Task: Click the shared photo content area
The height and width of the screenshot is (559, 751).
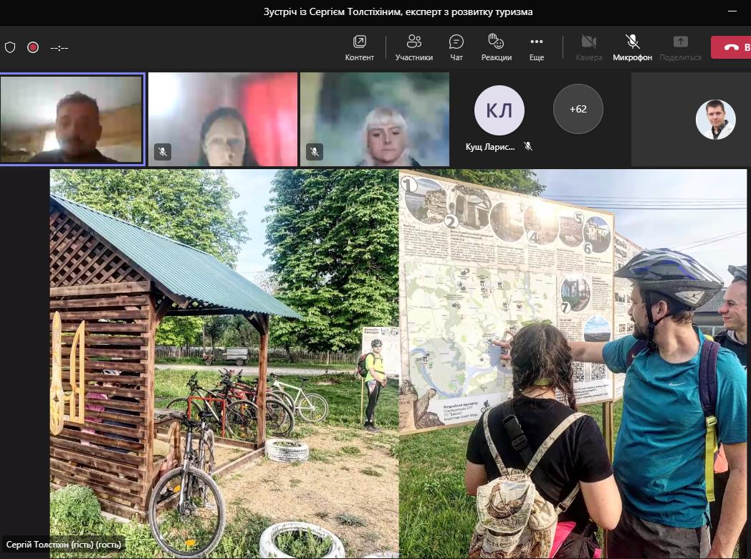Action: pyautogui.click(x=398, y=363)
